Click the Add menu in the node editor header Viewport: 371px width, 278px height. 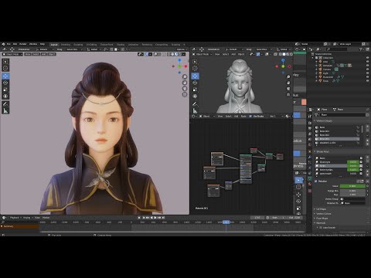coord(236,117)
